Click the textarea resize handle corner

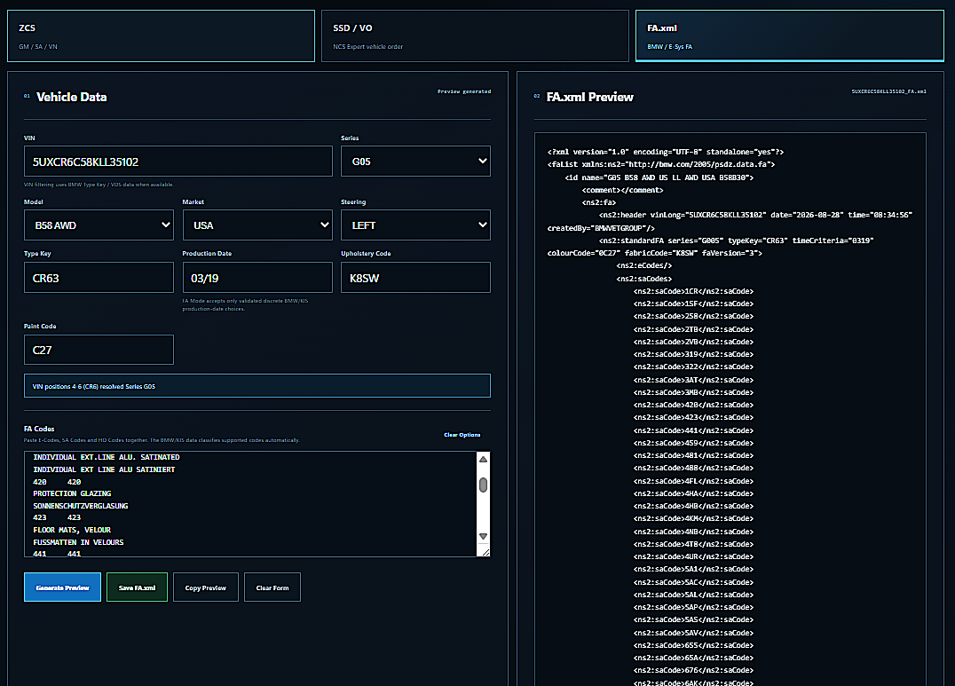[x=485, y=552]
